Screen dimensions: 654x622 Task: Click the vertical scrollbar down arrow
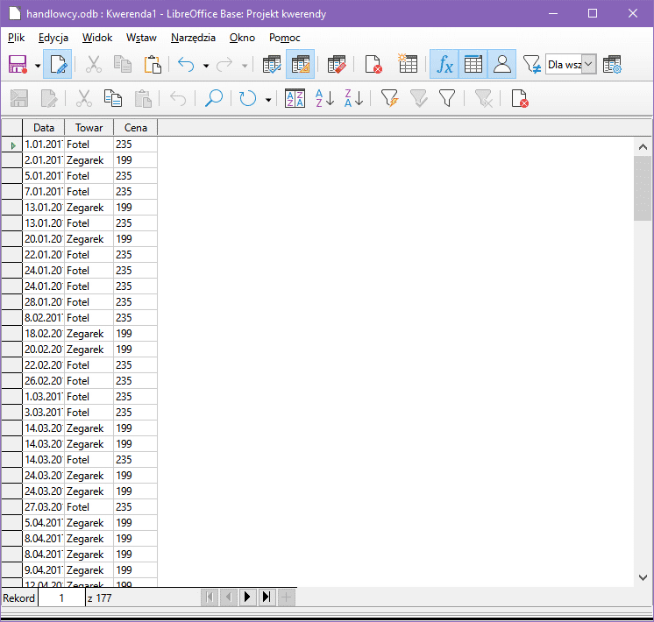pyautogui.click(x=643, y=577)
